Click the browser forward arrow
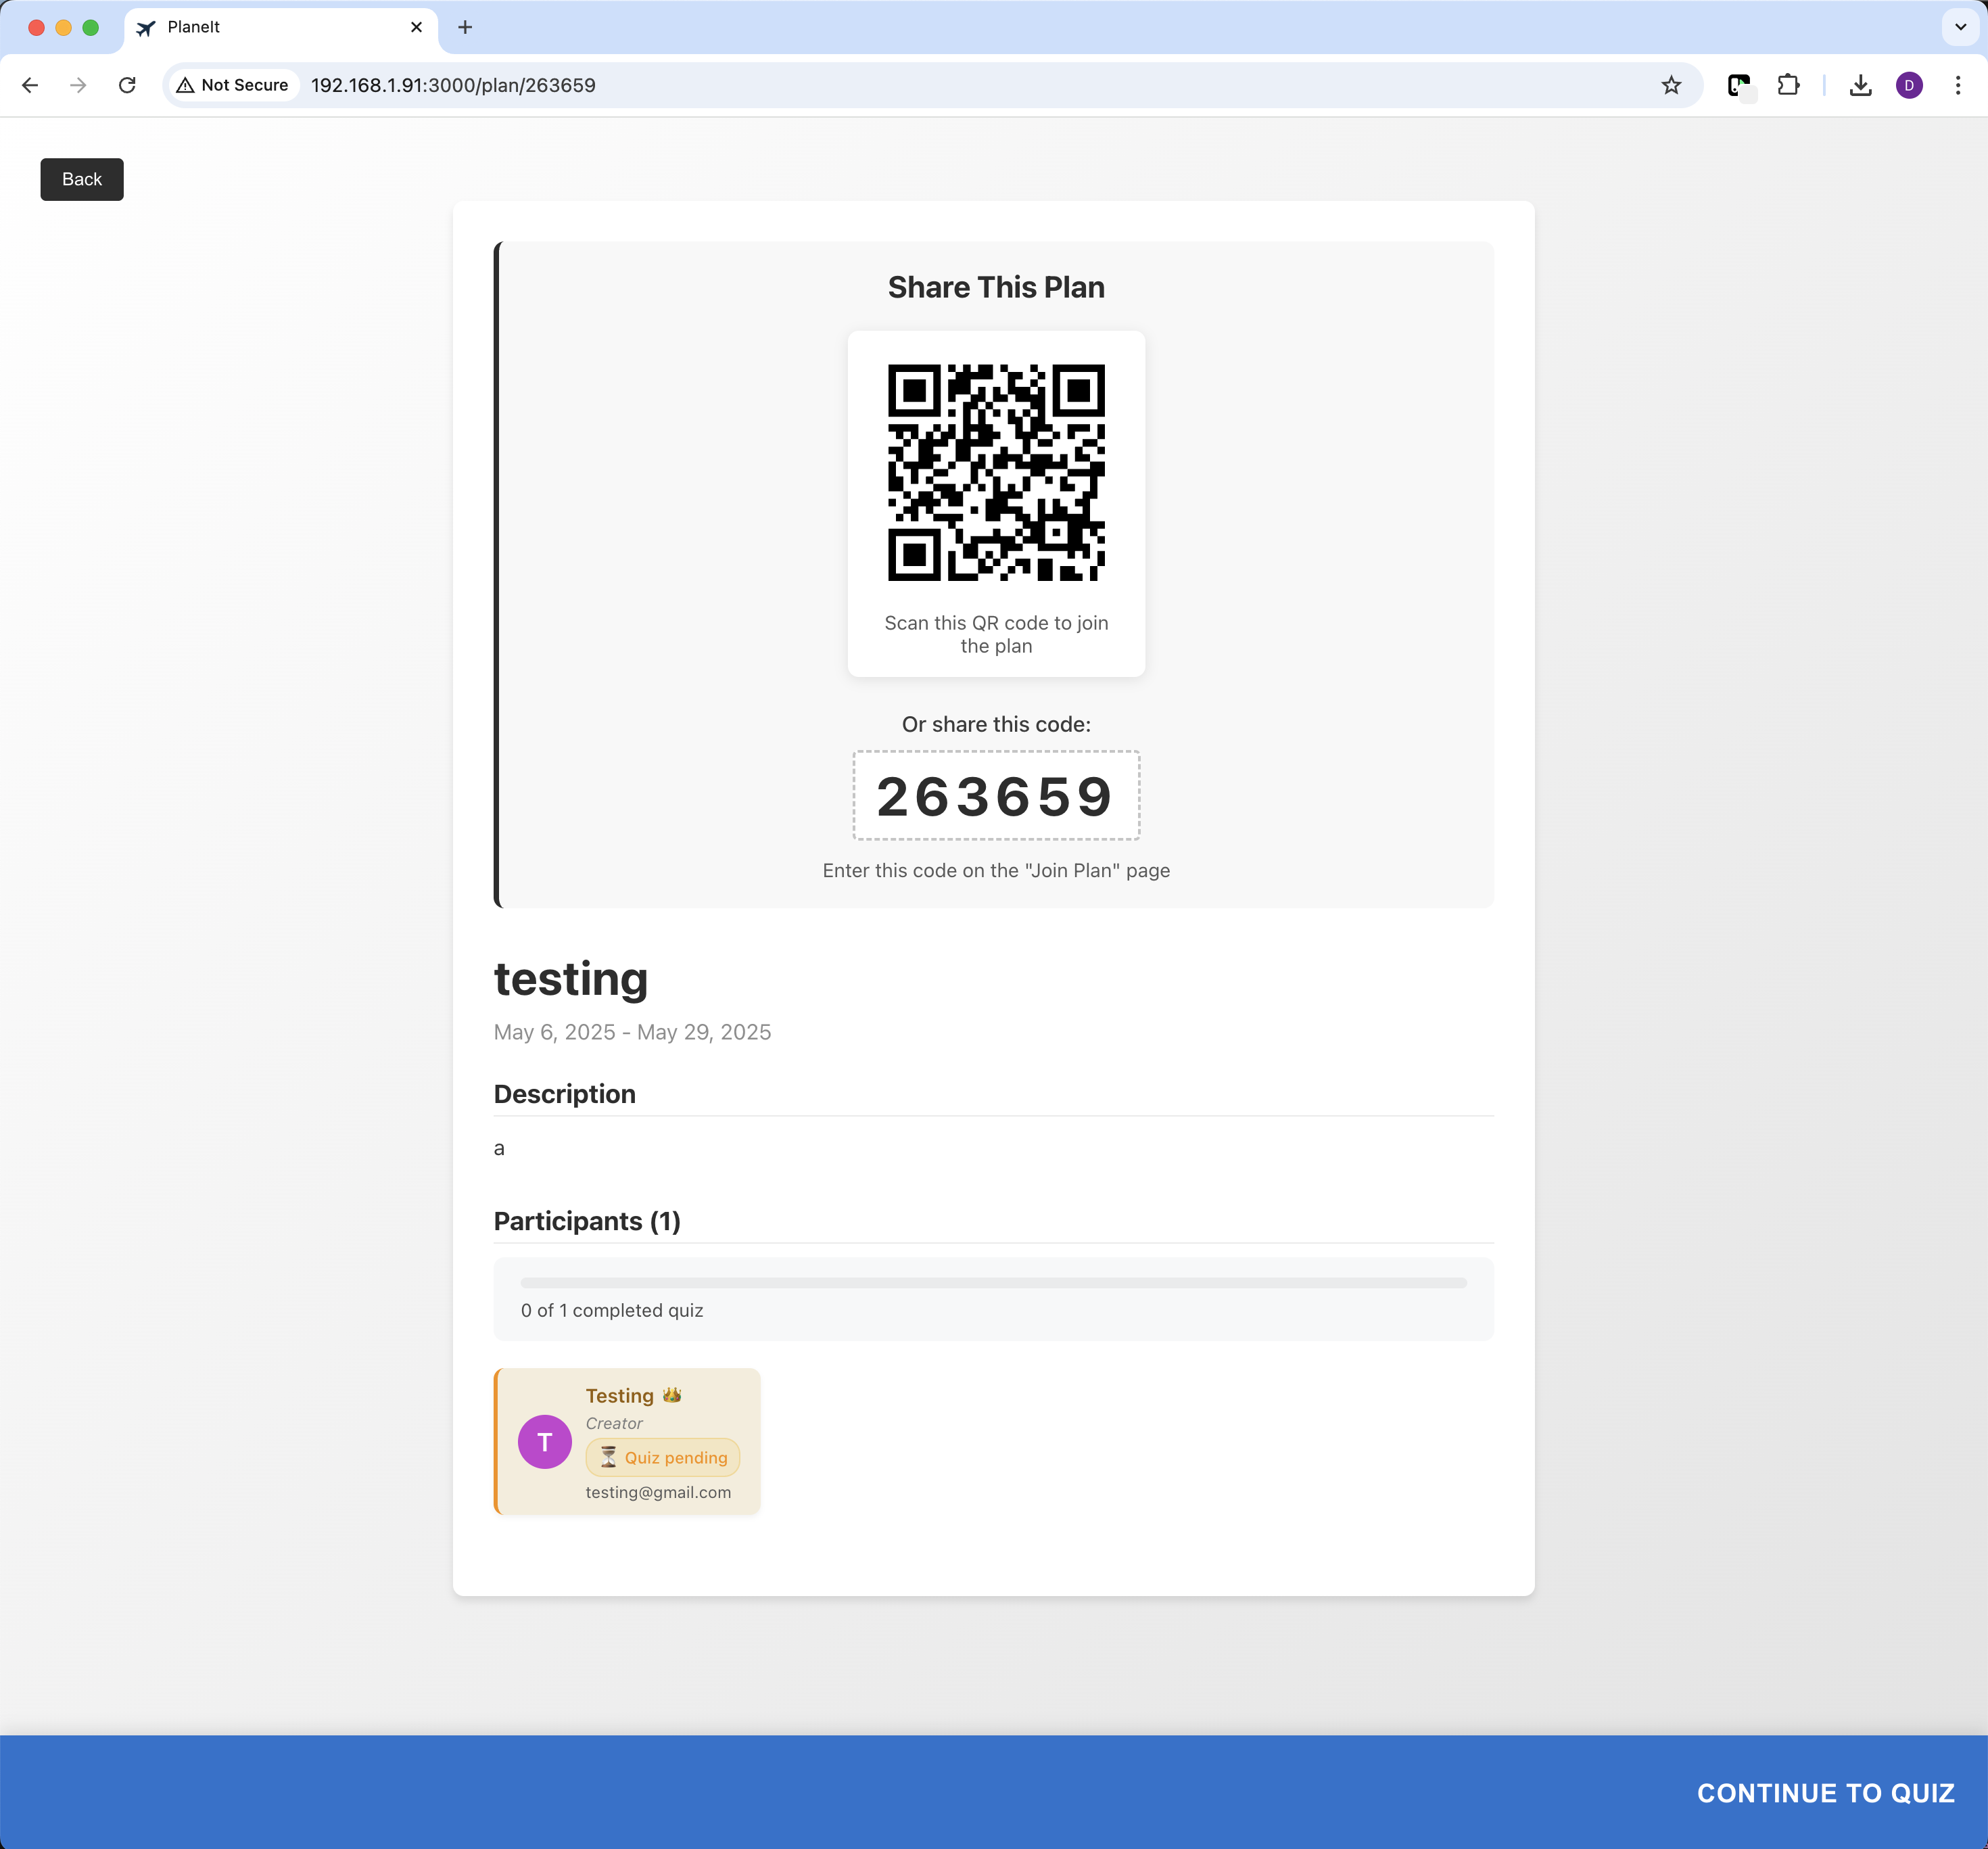1988x1849 pixels. pyautogui.click(x=78, y=85)
